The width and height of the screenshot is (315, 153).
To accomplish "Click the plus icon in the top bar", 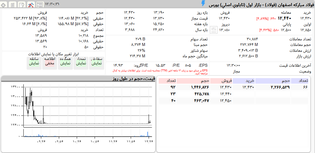I will tap(4, 4).
